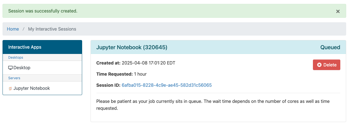Delete the queued Jupyter Notebook session
This screenshot has width=354, height=129.
click(326, 65)
